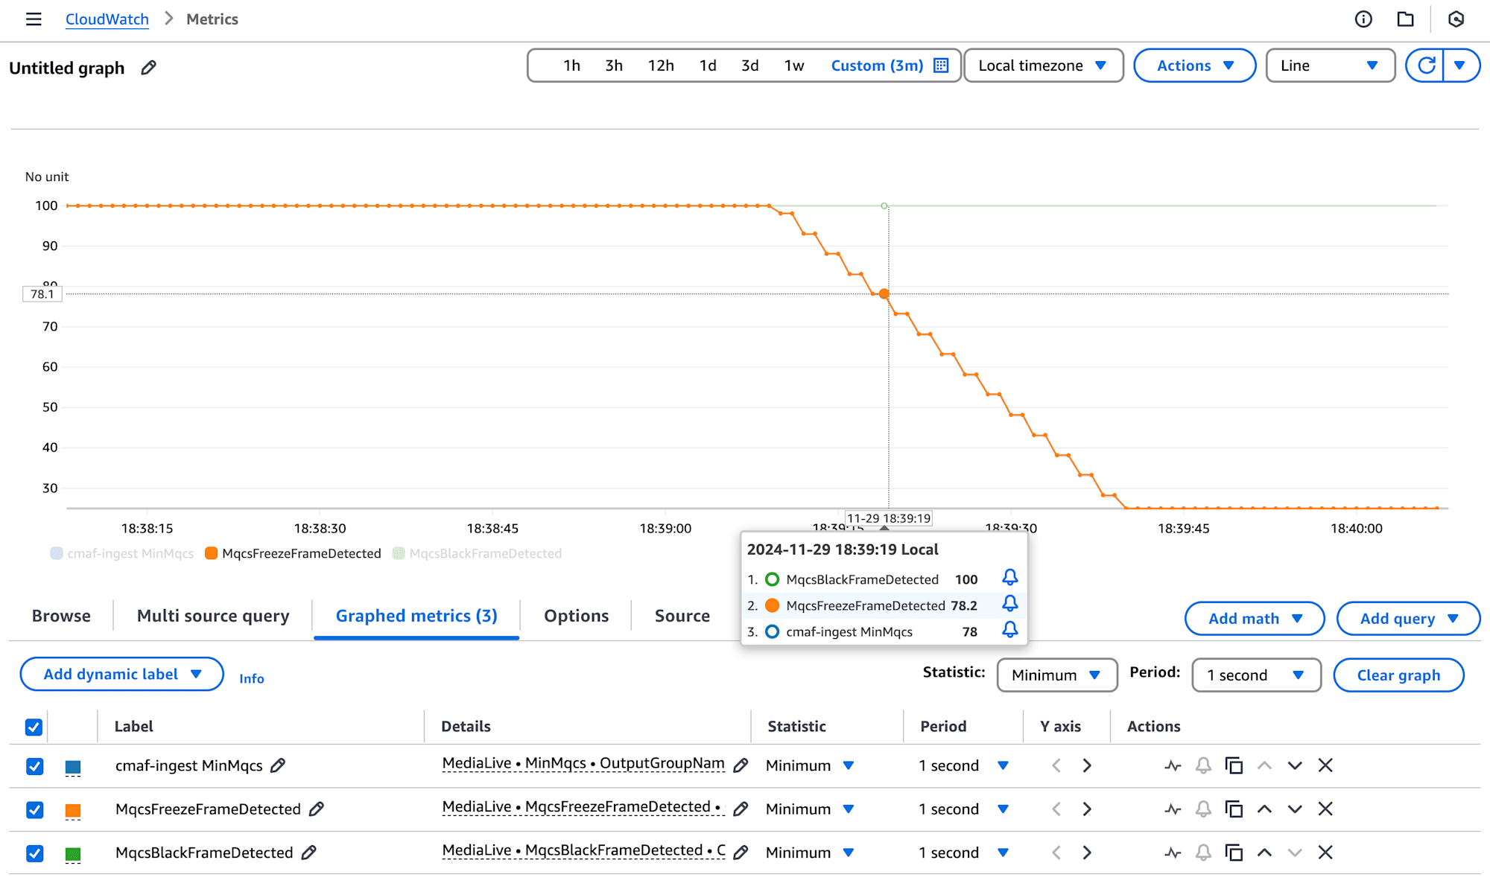Uncheck the MqcsFreezeFrameDetected metric
This screenshot has width=1490, height=895.
[34, 809]
